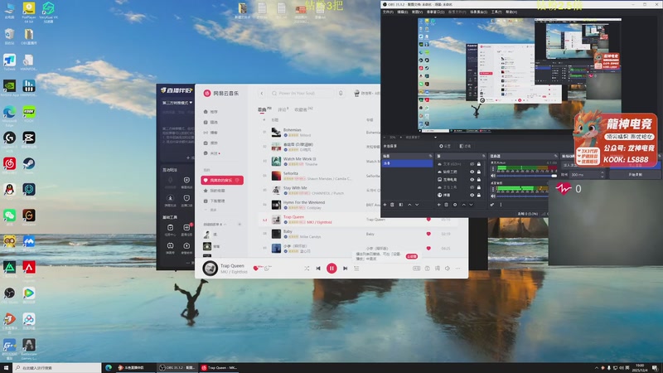Remove selected scene with trash icon
The image size is (663, 373).
[392, 205]
